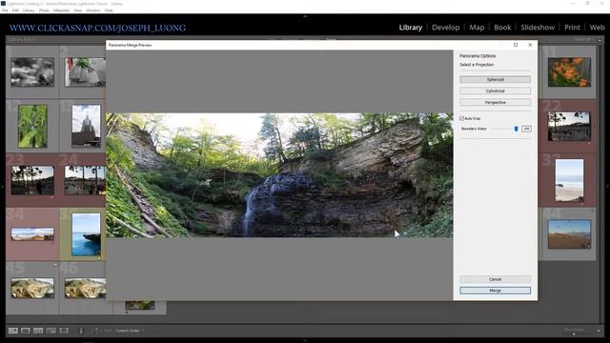Screen dimensions: 610x343
Task: Select the black and white flowers thumbnail
Action: tap(32, 72)
